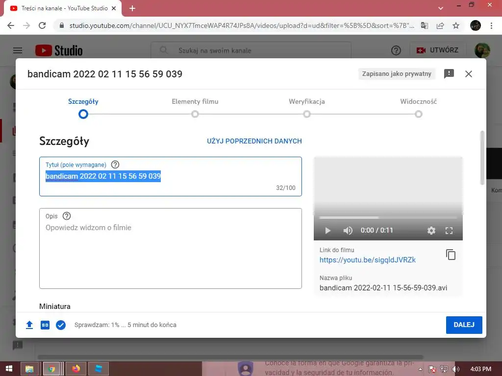Select the Szczegóły step
Viewport: 502px width, 376px height.
pyautogui.click(x=83, y=114)
